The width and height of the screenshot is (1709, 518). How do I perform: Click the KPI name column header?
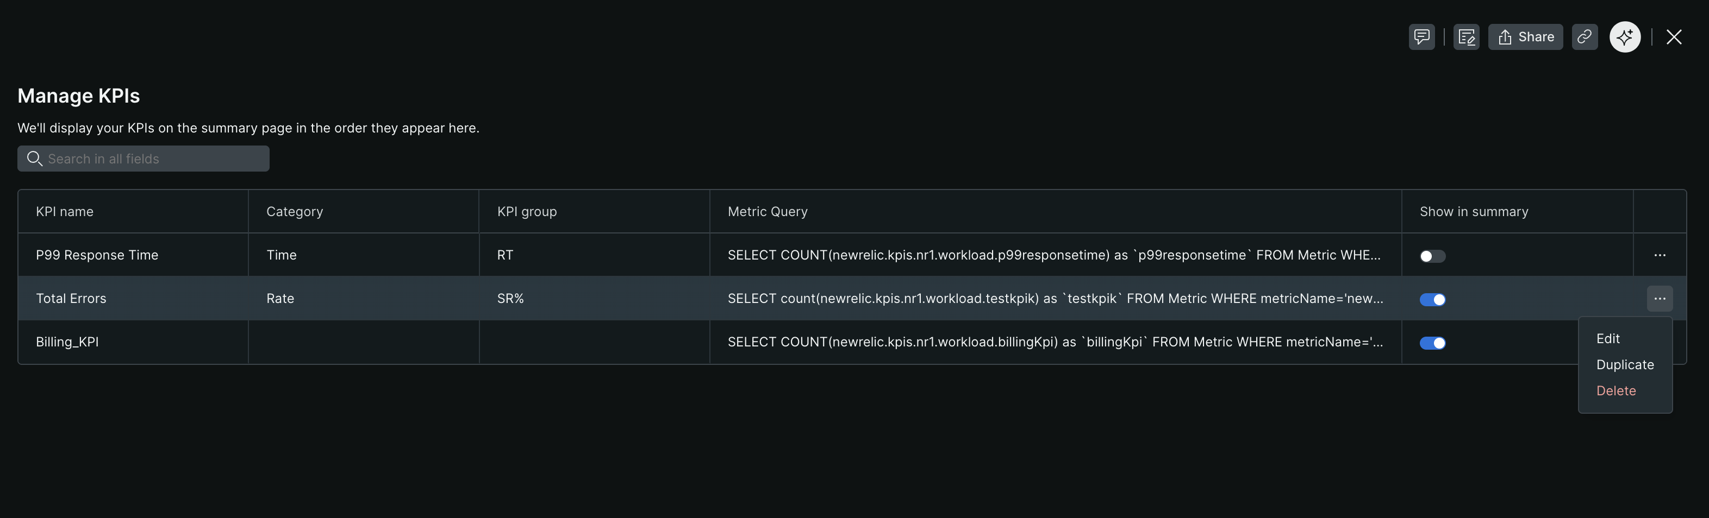click(64, 211)
